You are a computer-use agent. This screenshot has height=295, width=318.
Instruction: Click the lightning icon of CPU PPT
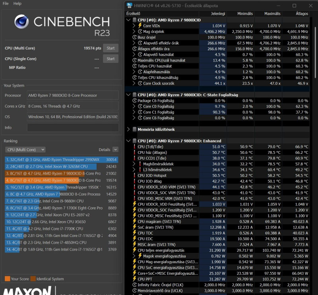coord(134,279)
